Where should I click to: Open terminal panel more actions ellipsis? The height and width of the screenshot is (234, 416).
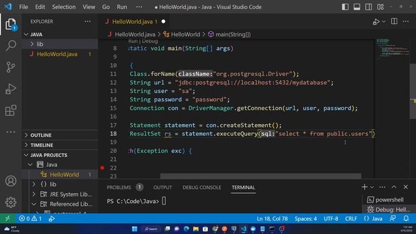382,187
